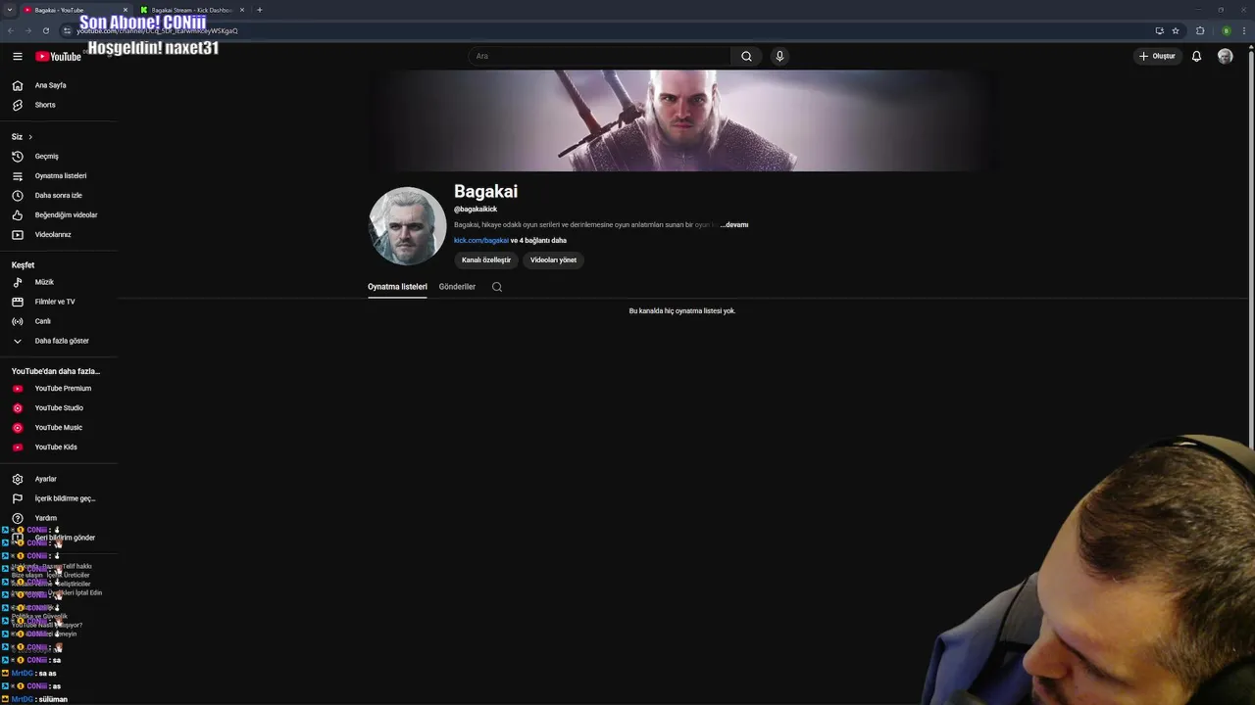The width and height of the screenshot is (1255, 705).
Task: Click the @bagakaikick handle text
Action: point(476,209)
